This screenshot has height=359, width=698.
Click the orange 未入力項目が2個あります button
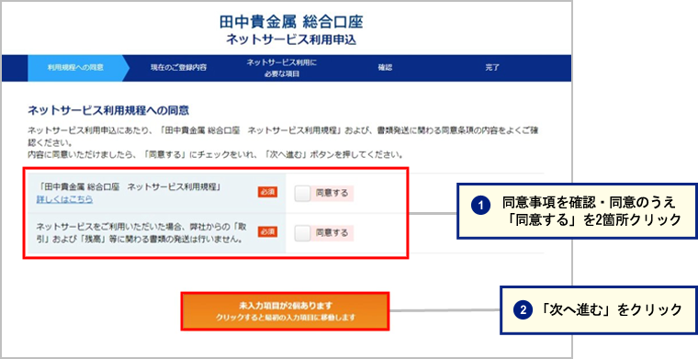click(285, 311)
